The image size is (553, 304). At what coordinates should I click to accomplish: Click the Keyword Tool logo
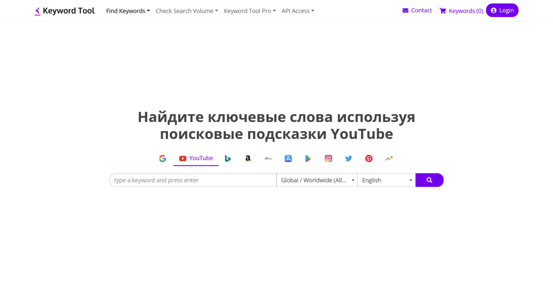pyautogui.click(x=64, y=11)
